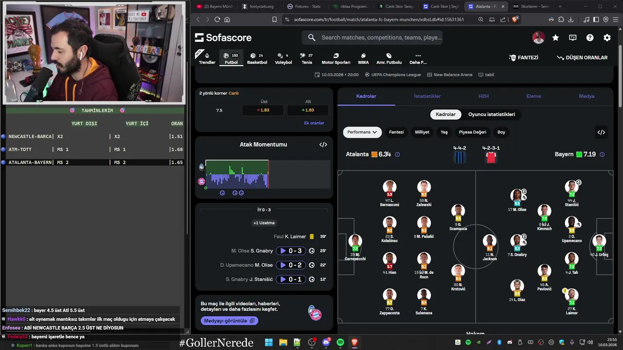The image size is (623, 350).
Task: Switch to the Eleme tab
Action: pyautogui.click(x=533, y=96)
